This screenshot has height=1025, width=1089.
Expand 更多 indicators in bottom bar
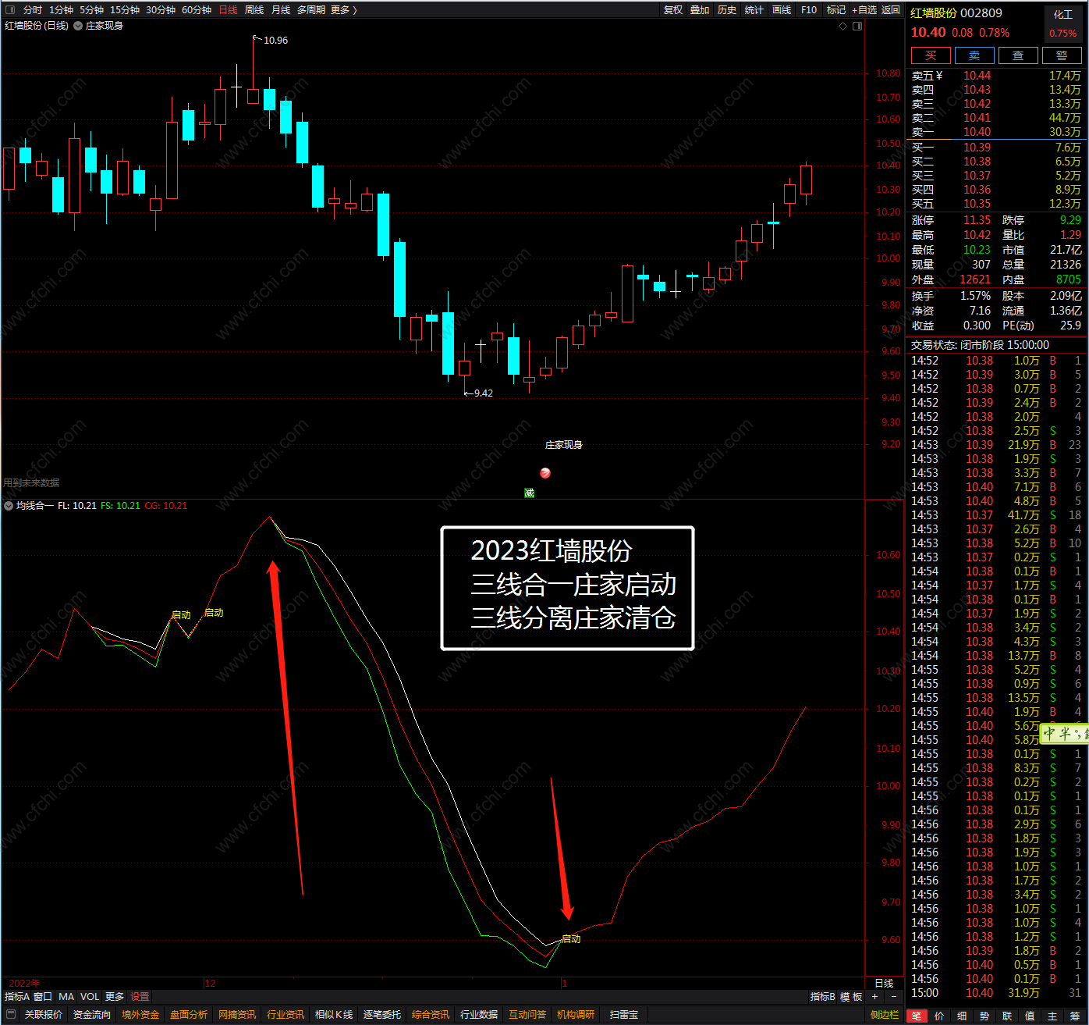115,997
